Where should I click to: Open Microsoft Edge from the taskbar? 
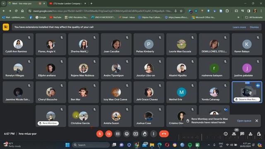pyautogui.click(x=159, y=145)
